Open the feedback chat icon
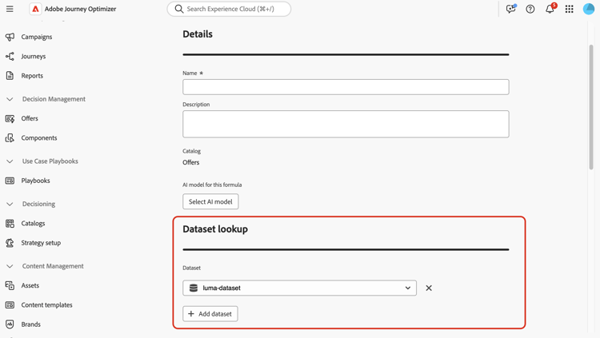The image size is (600, 338). pyautogui.click(x=510, y=9)
